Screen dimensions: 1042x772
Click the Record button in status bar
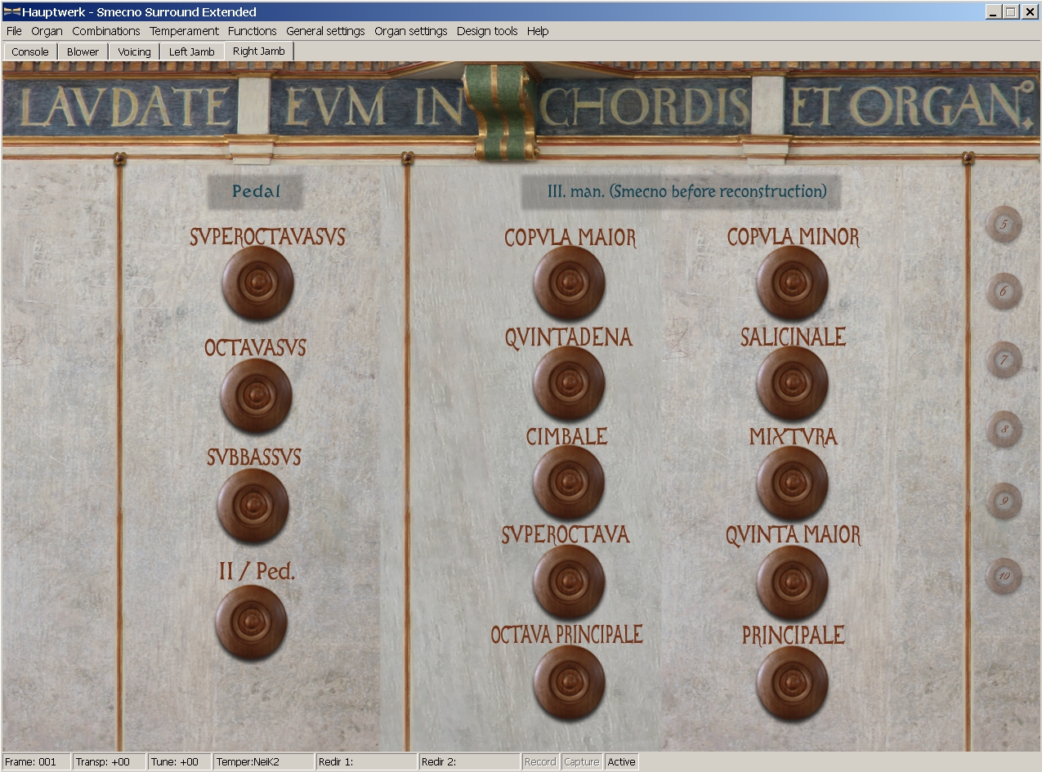(x=539, y=761)
